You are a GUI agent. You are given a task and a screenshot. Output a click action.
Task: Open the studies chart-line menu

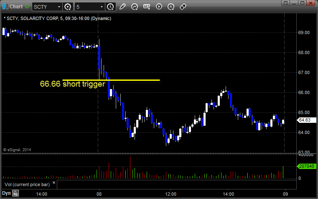click(x=135, y=7)
